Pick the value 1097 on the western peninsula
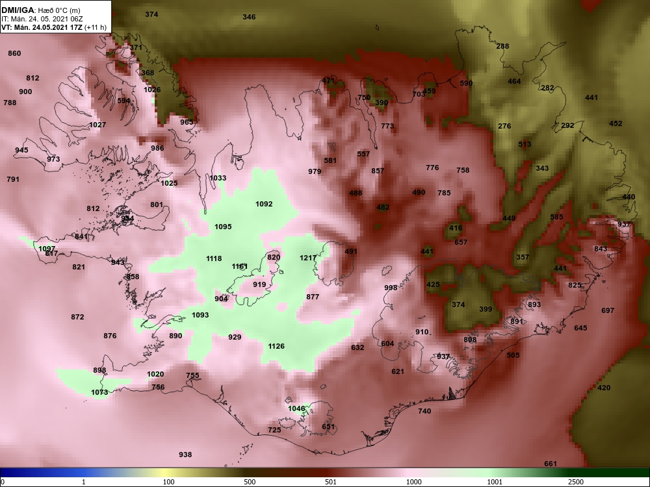Viewport: 650px width, 487px height. click(47, 249)
